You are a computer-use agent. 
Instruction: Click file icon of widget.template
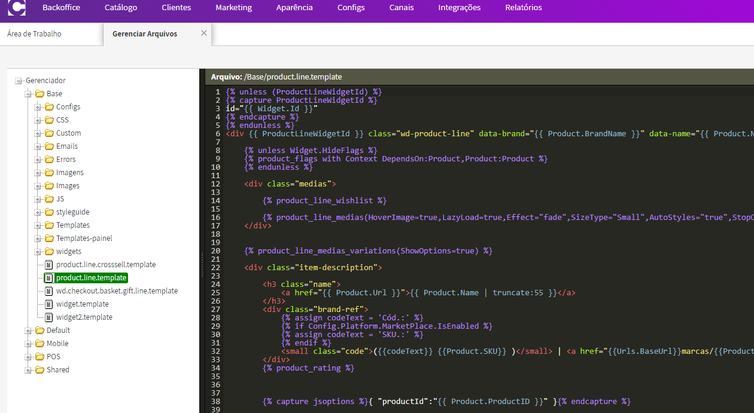49,304
